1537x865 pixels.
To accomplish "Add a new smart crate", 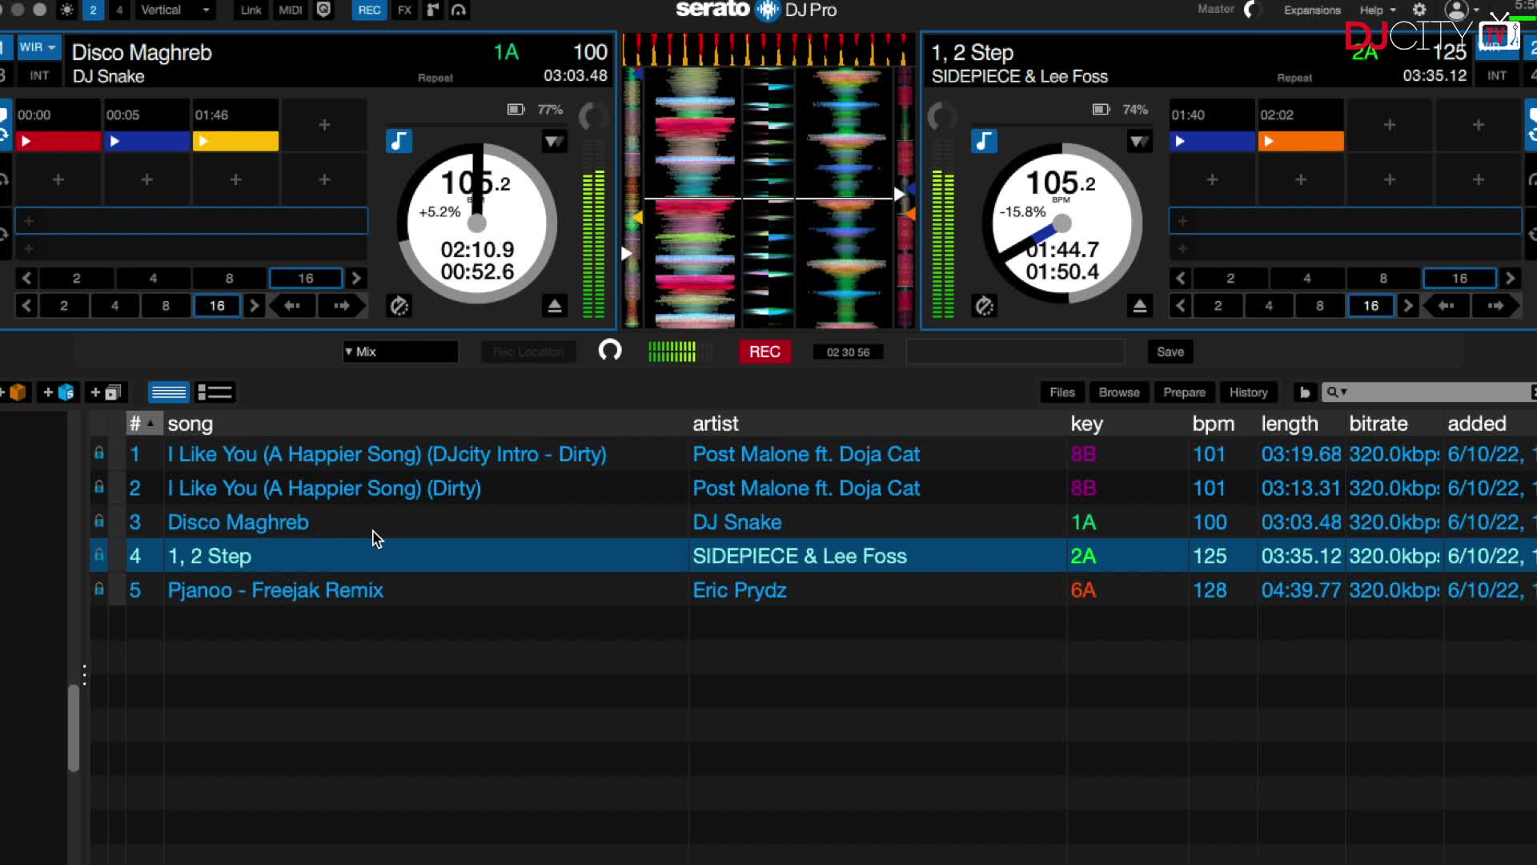I will point(58,392).
